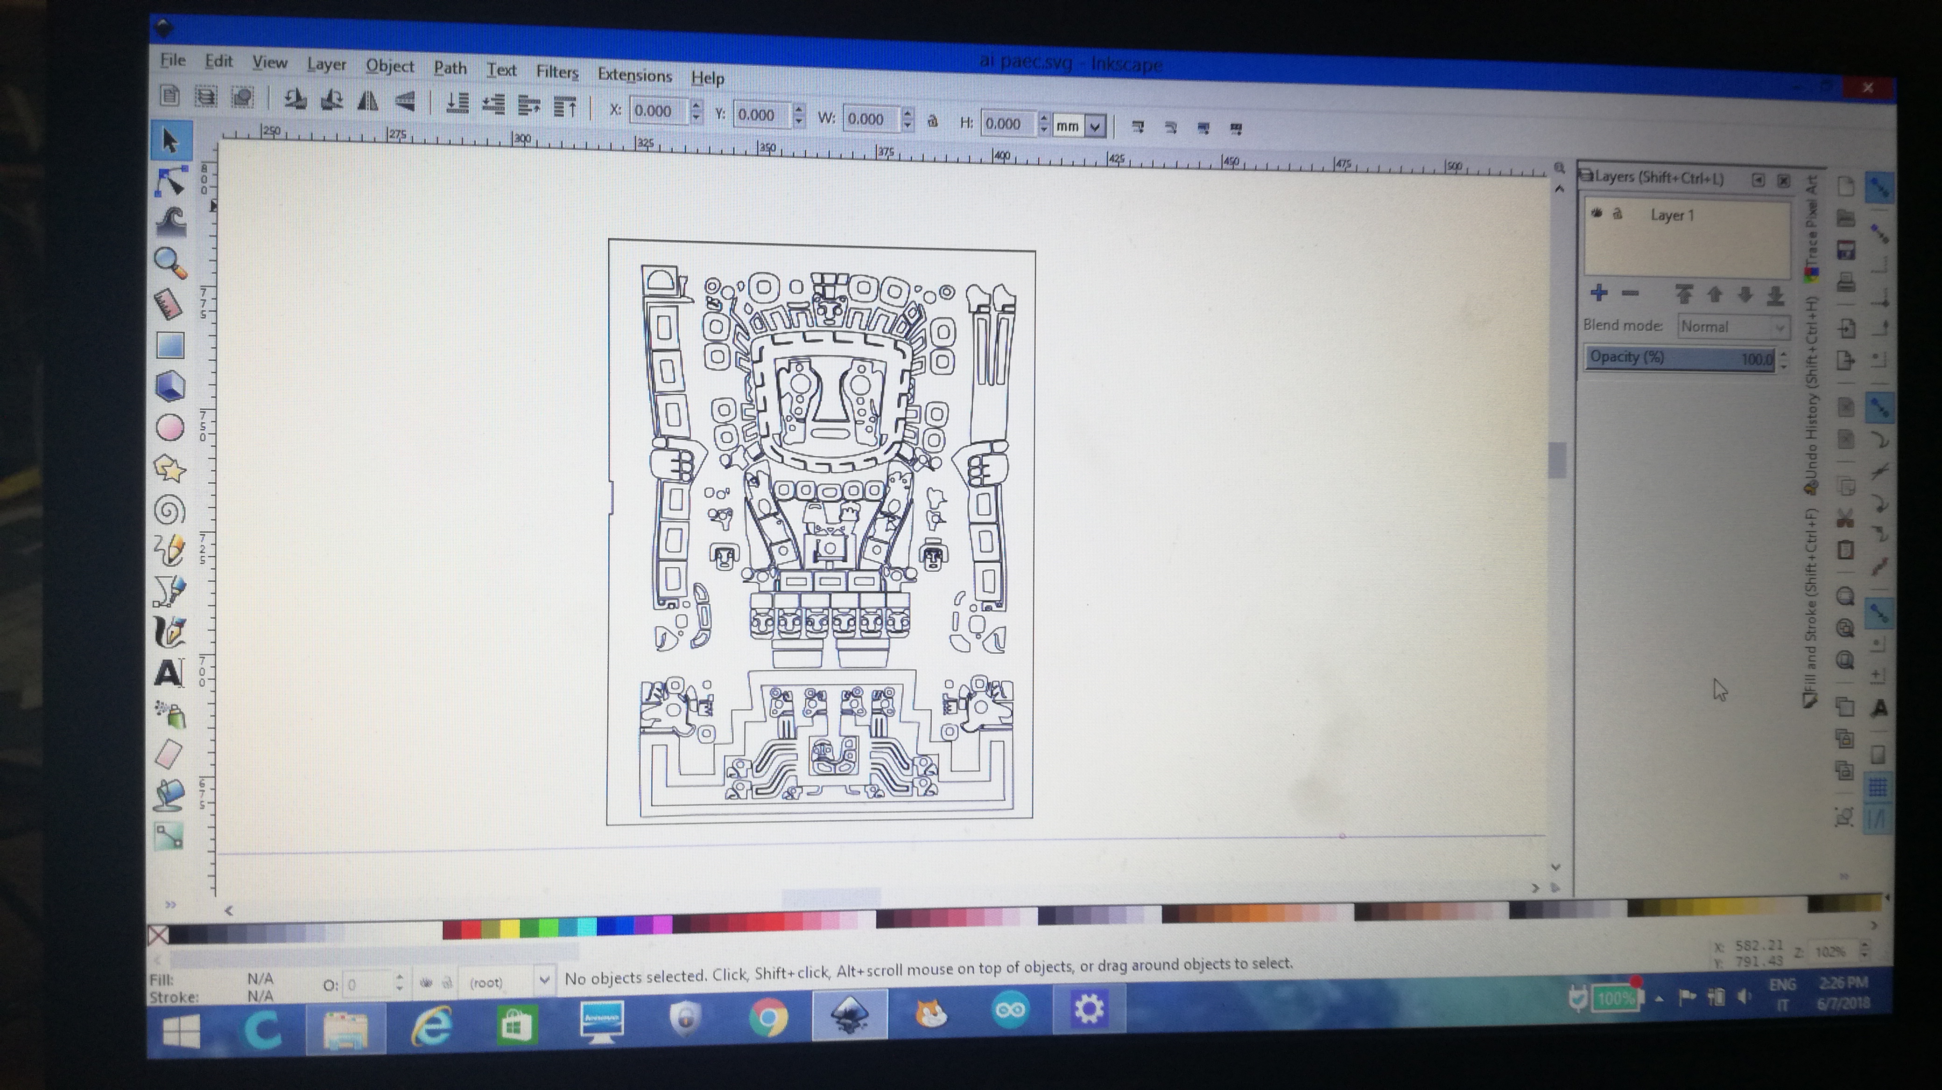Adjust the Opacity (%) slider

pyautogui.click(x=1681, y=358)
